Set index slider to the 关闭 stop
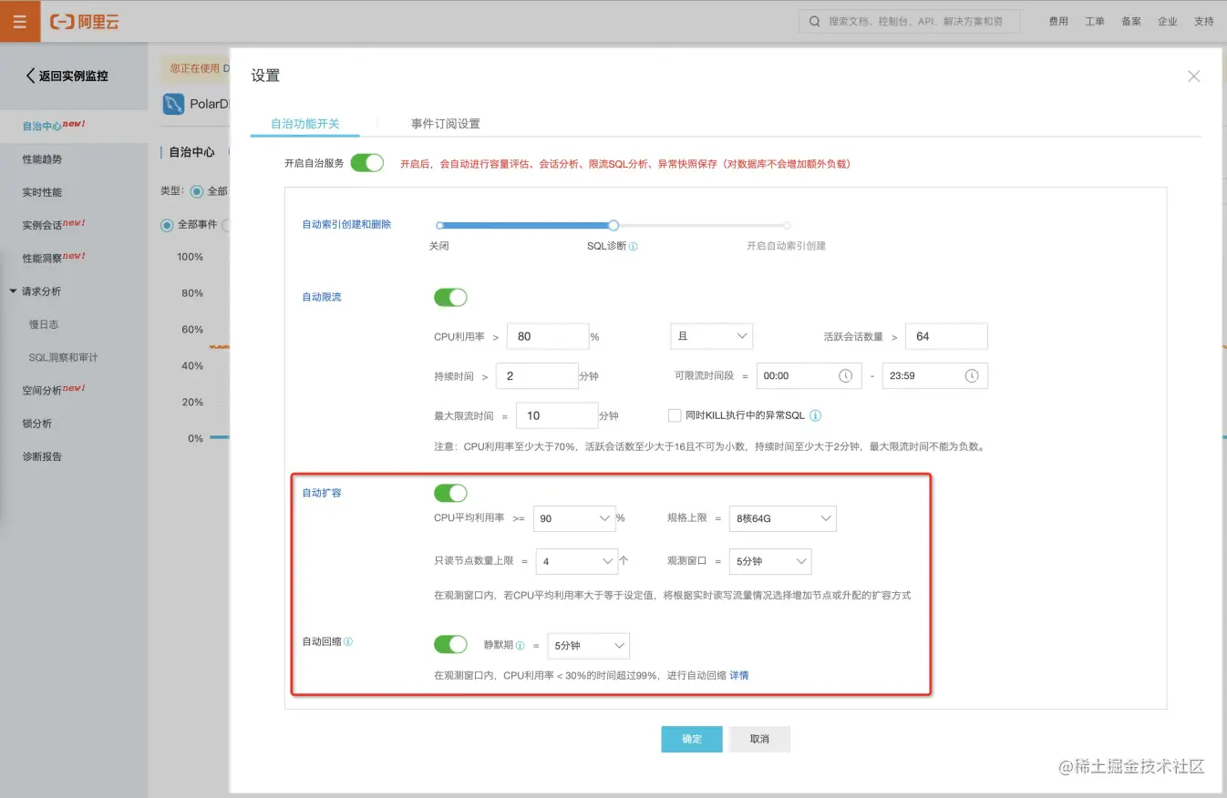Image resolution: width=1227 pixels, height=798 pixels. [439, 225]
